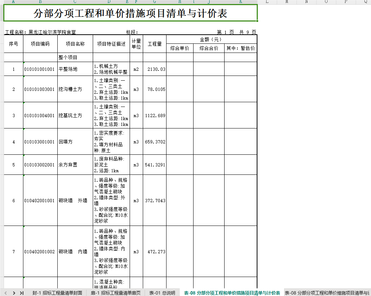Image resolution: width=371 pixels, height=296 pixels.
Task: Select the 序号 header cell
Action: click(14, 44)
